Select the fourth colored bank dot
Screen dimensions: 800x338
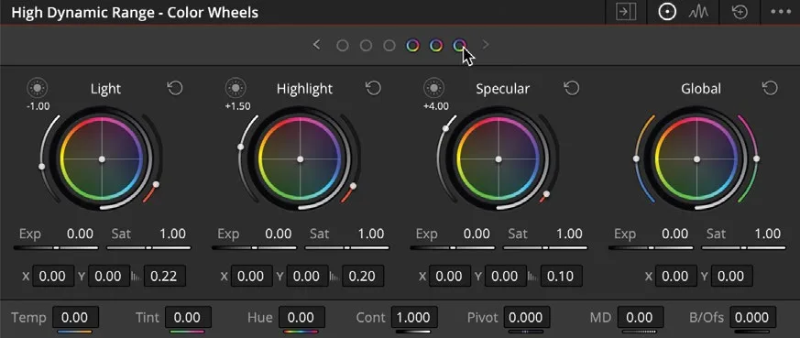[412, 46]
